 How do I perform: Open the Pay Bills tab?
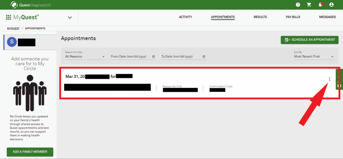tap(293, 17)
